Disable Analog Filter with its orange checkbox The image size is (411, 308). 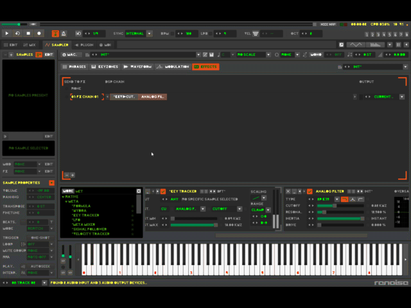(310, 191)
